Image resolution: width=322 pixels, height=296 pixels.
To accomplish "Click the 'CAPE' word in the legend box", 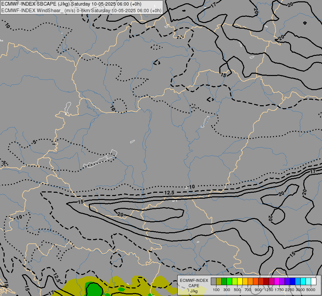I will 194,286.
